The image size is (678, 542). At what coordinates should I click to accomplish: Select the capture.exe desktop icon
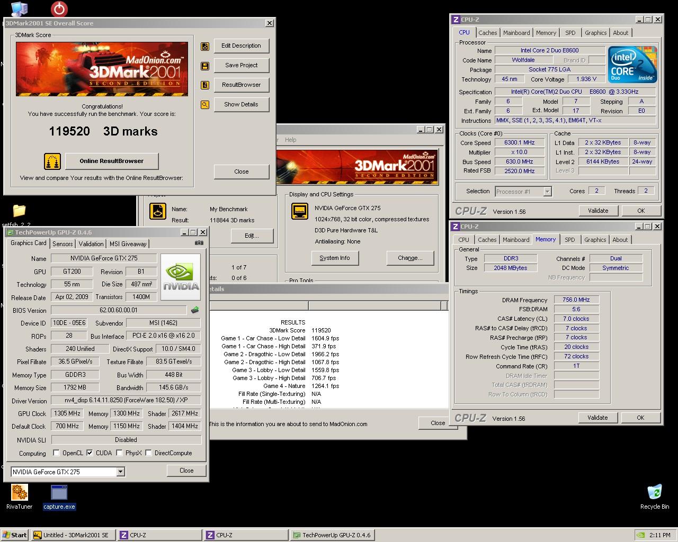pos(59,492)
